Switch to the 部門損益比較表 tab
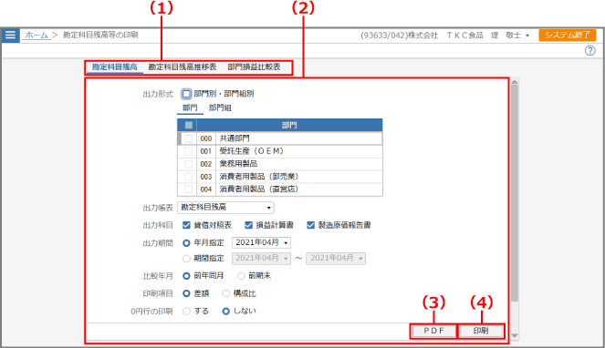 click(x=254, y=67)
